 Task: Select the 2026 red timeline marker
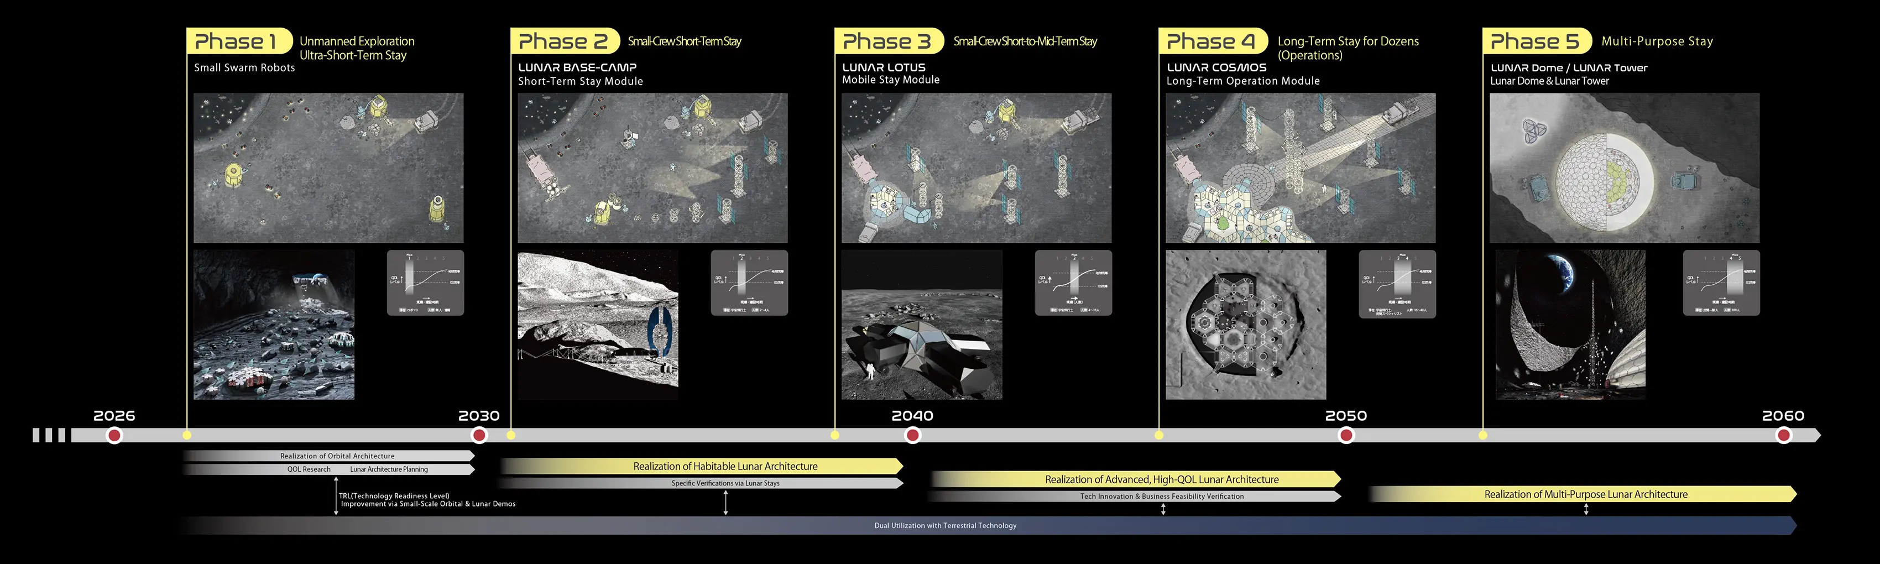pos(114,436)
